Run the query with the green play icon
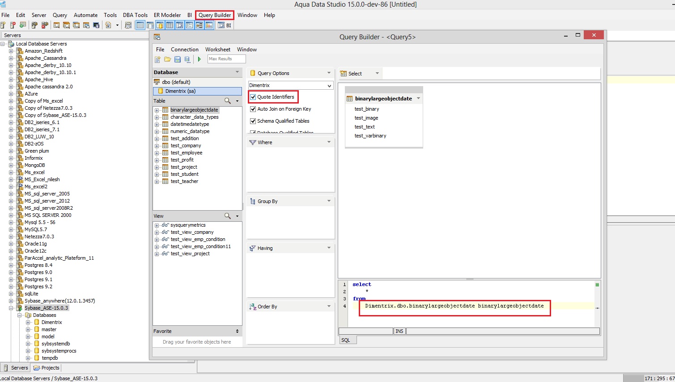Image resolution: width=675 pixels, height=382 pixels. tap(200, 59)
